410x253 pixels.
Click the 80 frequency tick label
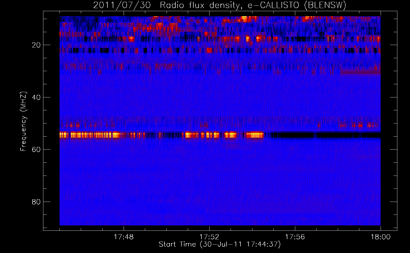(36, 202)
